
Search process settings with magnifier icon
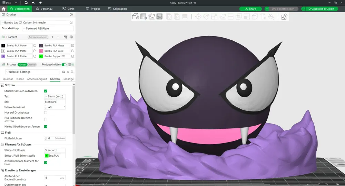click(x=72, y=72)
